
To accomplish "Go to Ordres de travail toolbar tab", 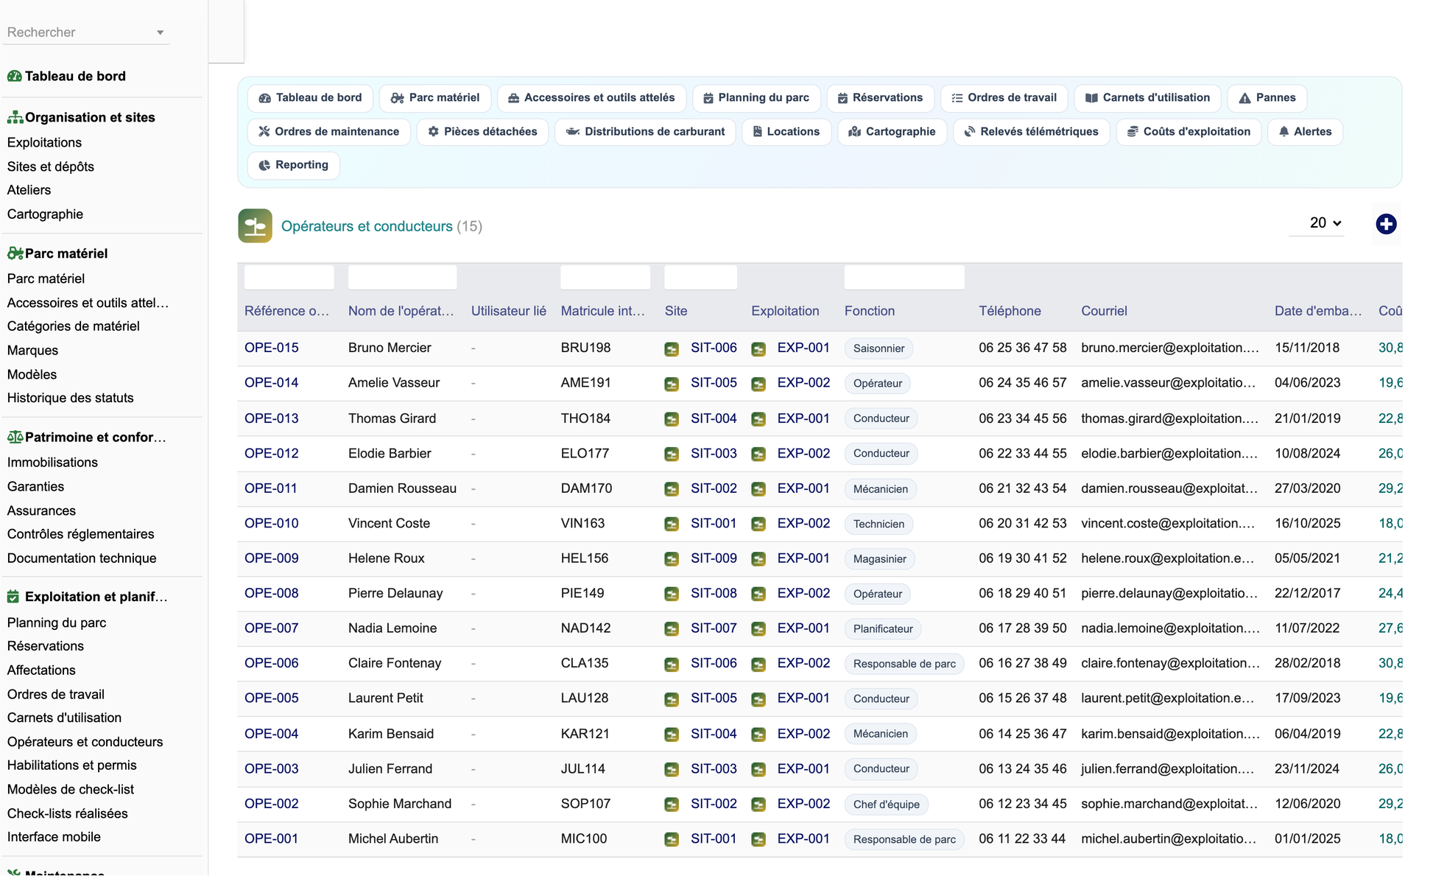I will point(1004,98).
